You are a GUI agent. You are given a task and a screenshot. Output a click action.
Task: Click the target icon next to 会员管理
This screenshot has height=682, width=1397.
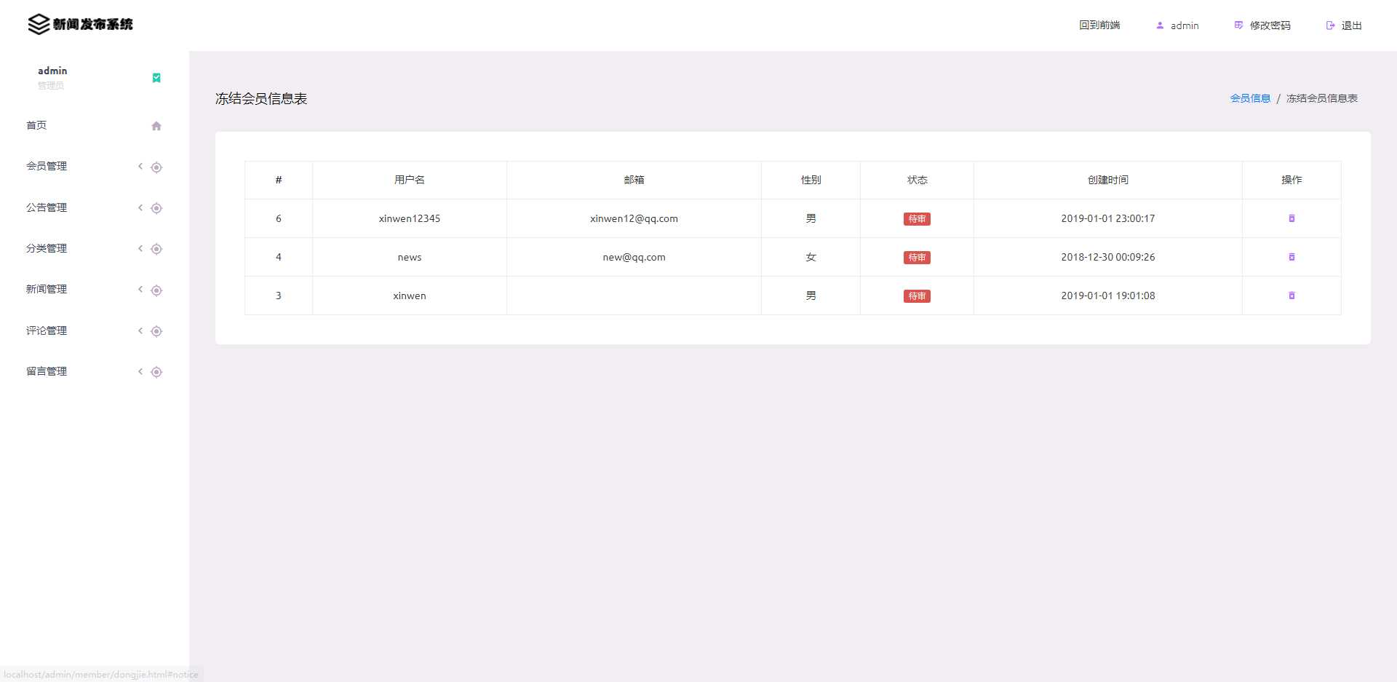point(156,167)
